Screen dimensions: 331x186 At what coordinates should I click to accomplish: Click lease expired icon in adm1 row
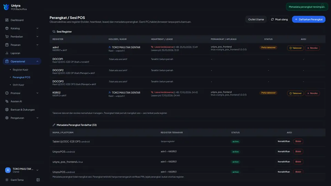152,47
